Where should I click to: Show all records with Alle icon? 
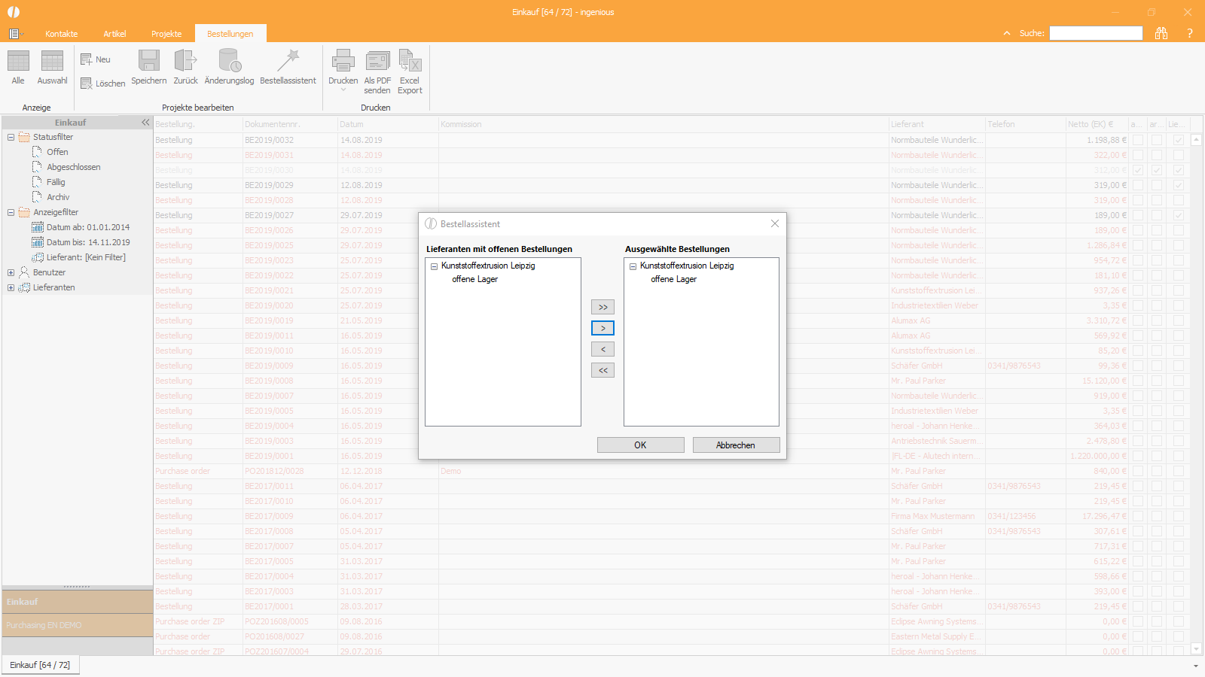(x=18, y=62)
